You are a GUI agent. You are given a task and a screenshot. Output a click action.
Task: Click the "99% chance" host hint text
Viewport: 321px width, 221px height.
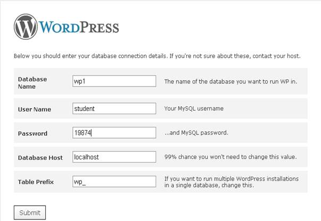click(x=230, y=157)
